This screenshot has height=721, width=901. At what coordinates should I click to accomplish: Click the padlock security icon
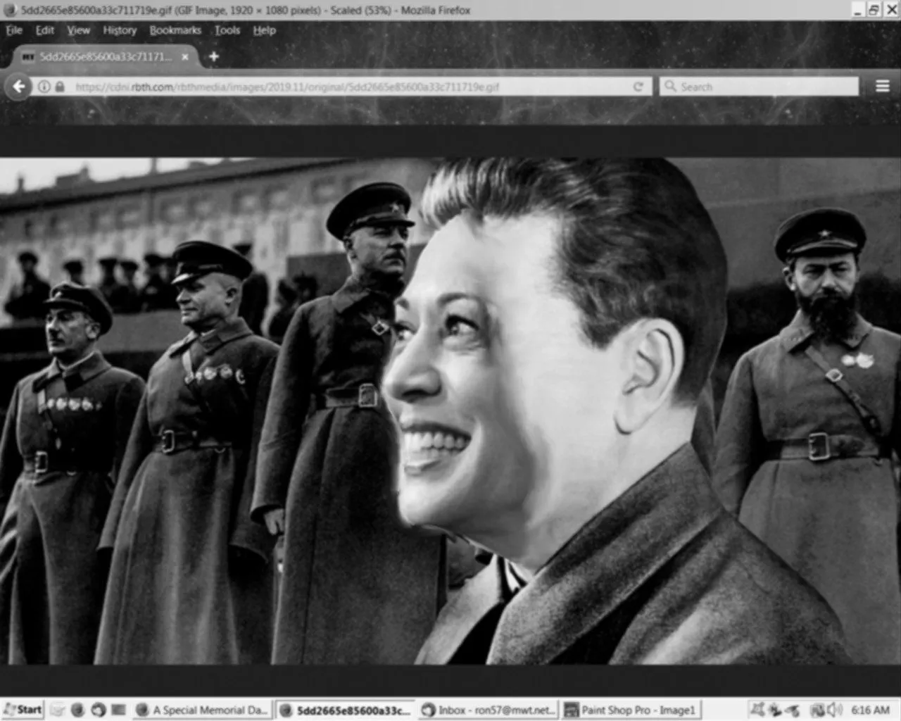[x=60, y=87]
